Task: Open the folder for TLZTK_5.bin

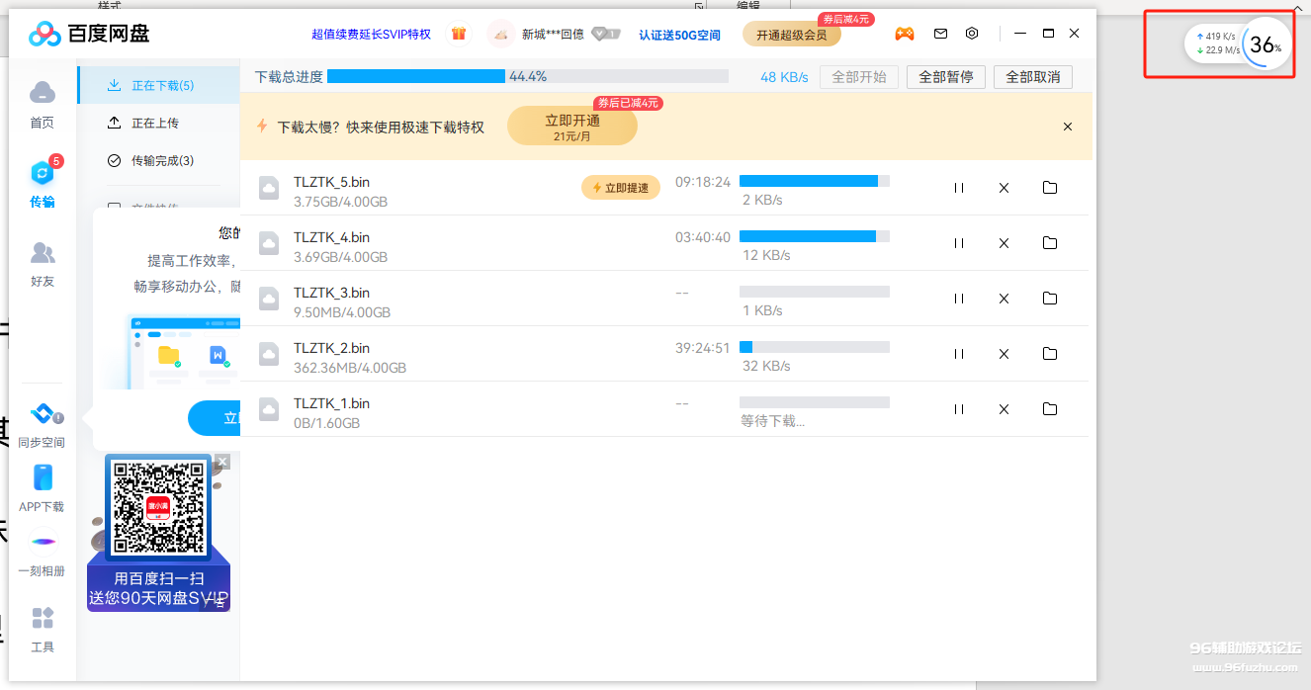Action: [1050, 188]
